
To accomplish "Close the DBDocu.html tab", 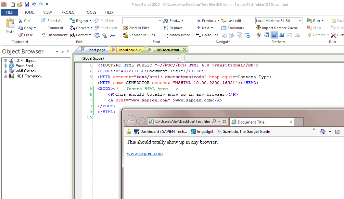I will click(x=185, y=50).
